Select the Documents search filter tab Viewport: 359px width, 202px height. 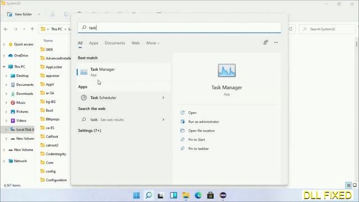(x=115, y=43)
